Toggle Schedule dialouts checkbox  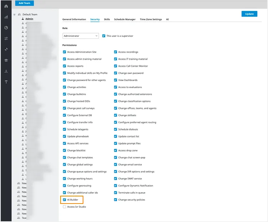[x=115, y=129]
